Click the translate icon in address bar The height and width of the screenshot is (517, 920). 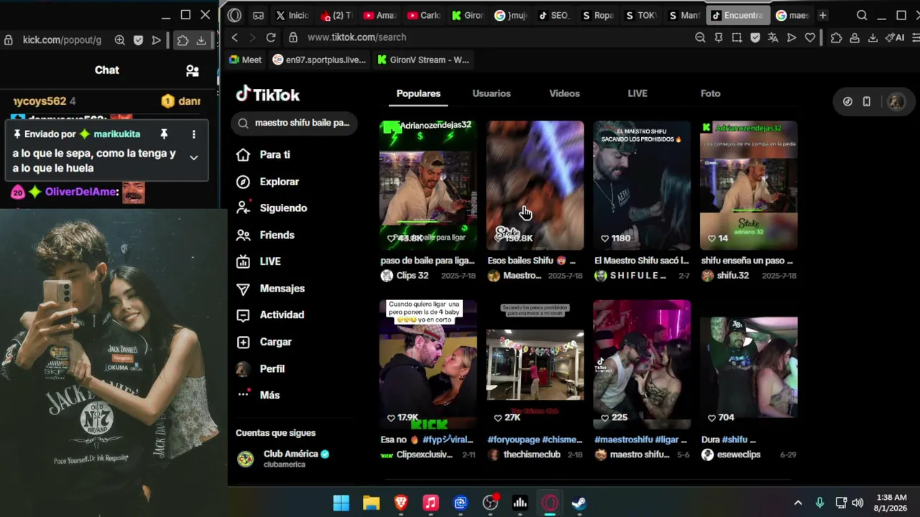(773, 38)
